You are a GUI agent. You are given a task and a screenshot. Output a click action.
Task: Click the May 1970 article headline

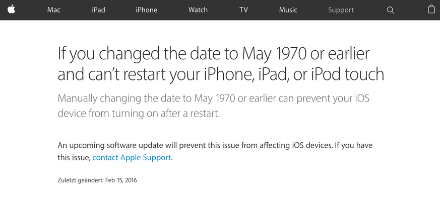221,64
